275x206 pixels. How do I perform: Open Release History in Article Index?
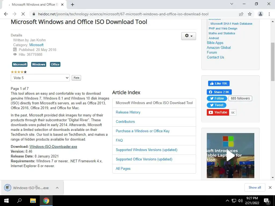128,112
